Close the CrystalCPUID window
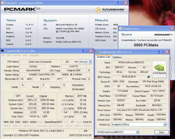The height and width of the screenshot is (139, 175). click(x=91, y=51)
